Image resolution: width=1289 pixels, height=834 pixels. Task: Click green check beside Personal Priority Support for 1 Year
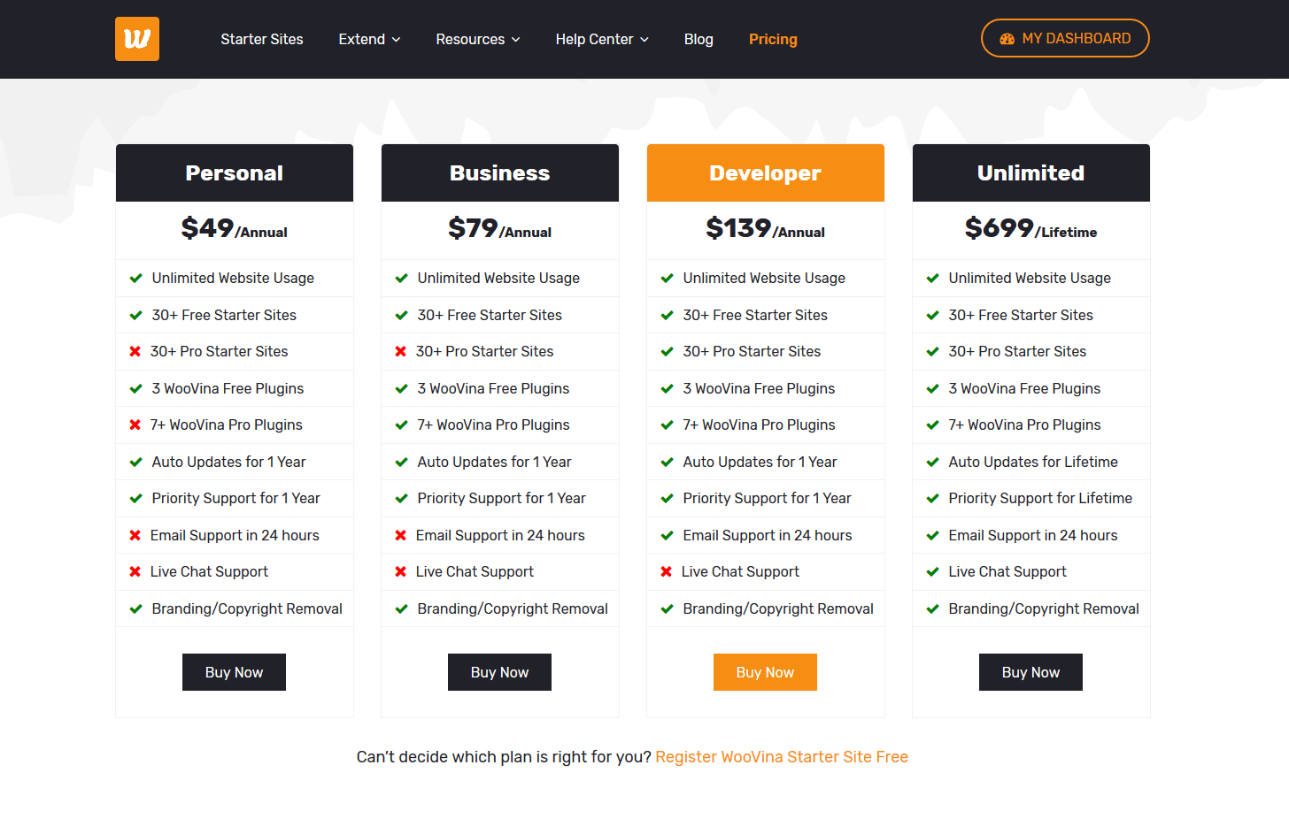[136, 498]
